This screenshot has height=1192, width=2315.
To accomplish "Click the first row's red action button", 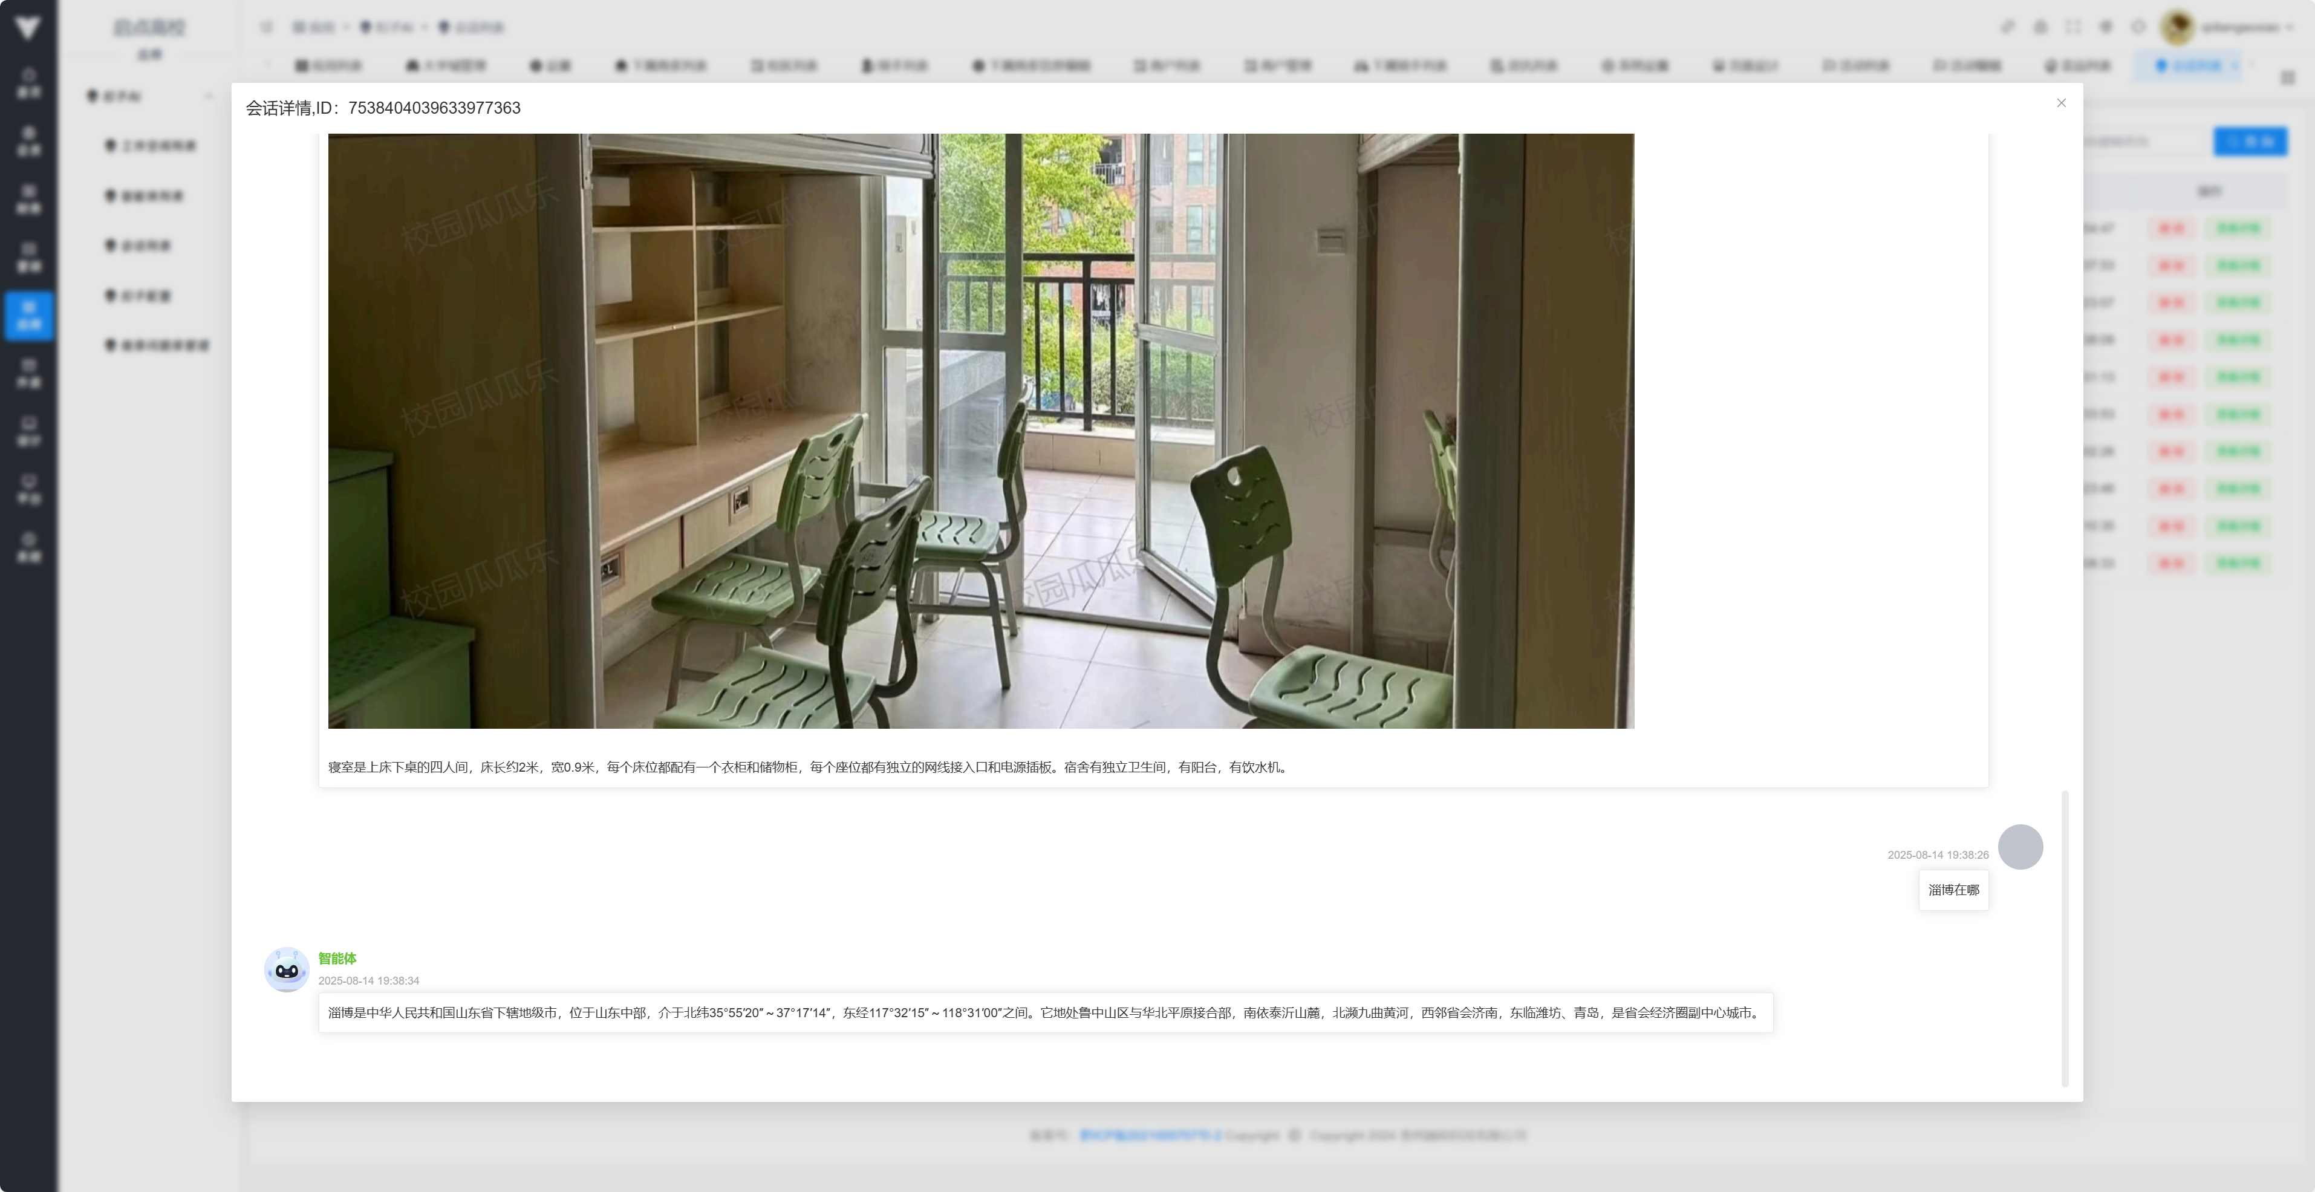I will [2170, 229].
